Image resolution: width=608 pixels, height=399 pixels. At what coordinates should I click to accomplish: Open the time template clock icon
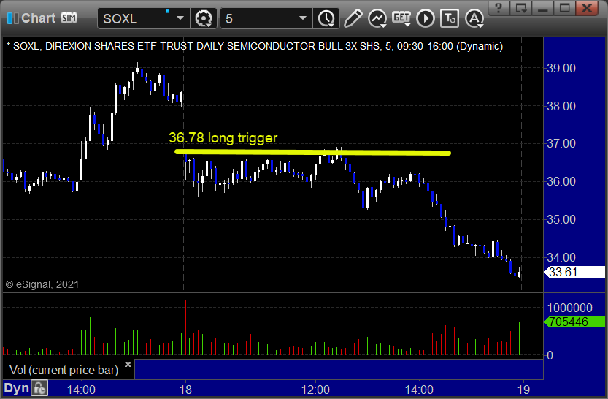point(326,18)
